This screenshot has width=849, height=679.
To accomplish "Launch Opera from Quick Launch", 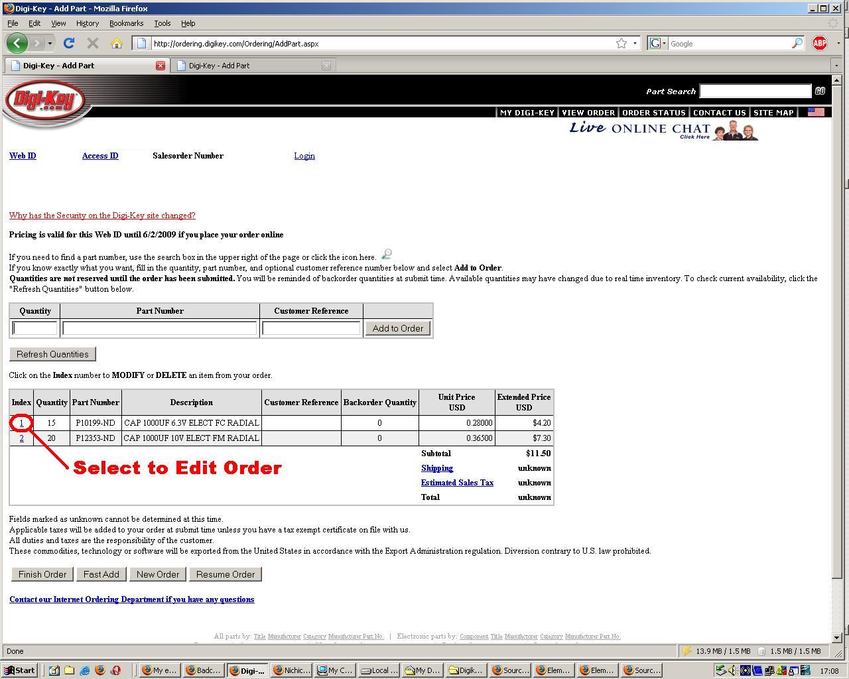I will (116, 670).
